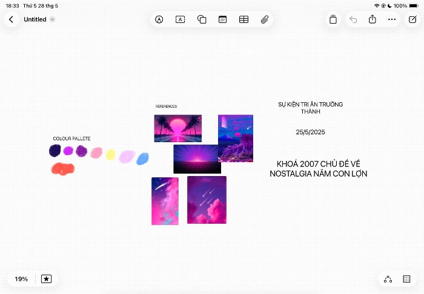This screenshot has height=294, width=424.
Task: Open the attachment paperclip menu
Action: coord(265,19)
